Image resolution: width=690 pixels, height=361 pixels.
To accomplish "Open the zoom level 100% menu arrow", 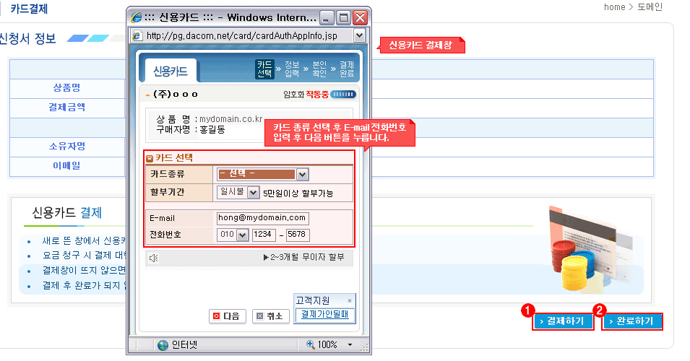I will tap(350, 345).
